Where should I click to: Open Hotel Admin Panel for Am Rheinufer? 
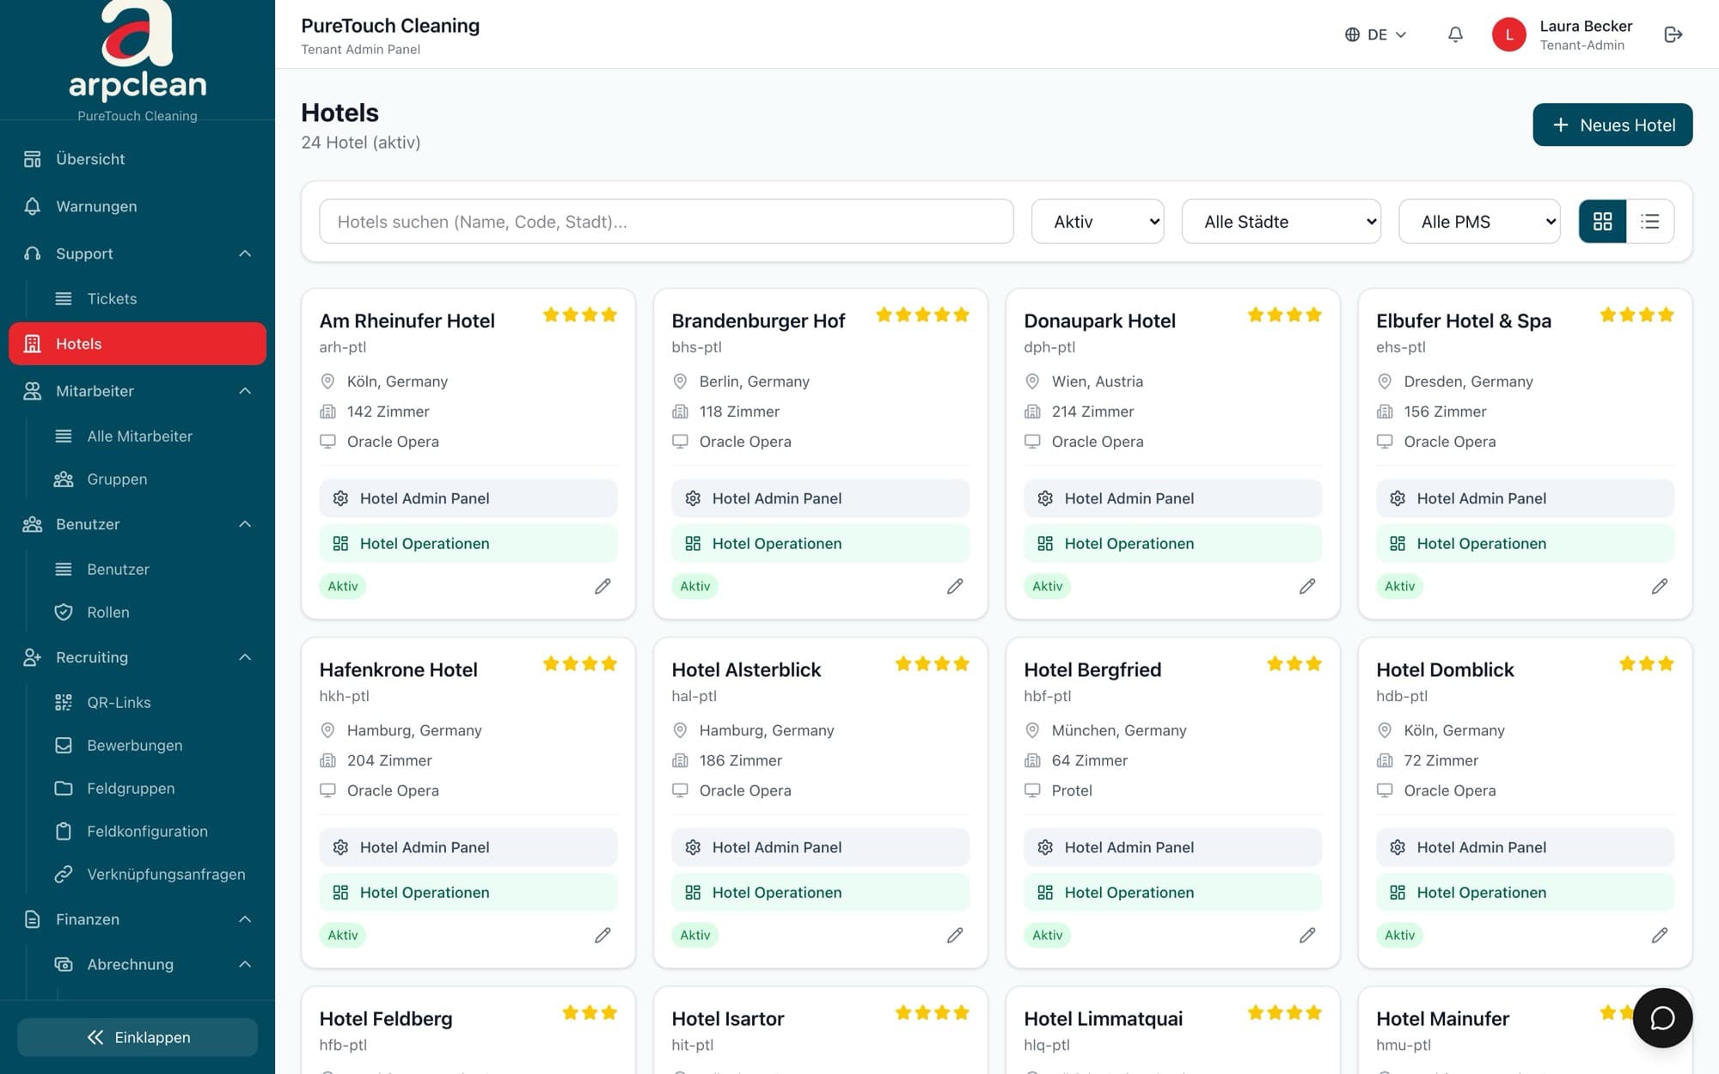click(468, 498)
